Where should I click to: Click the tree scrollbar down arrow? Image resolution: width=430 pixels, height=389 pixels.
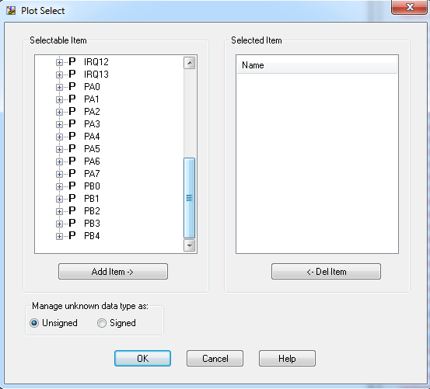coord(190,245)
